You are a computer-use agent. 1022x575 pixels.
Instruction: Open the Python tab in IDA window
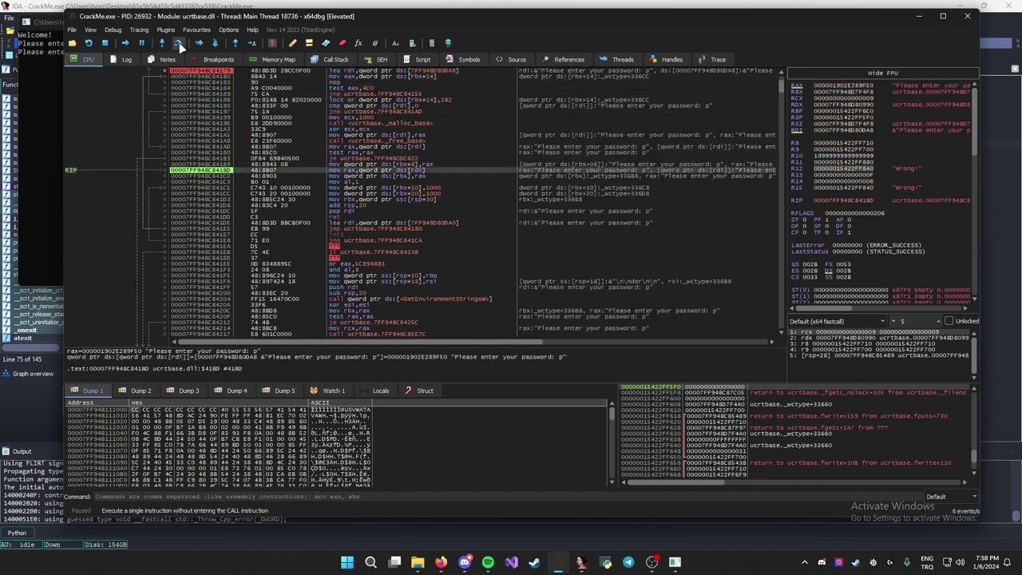click(x=17, y=533)
